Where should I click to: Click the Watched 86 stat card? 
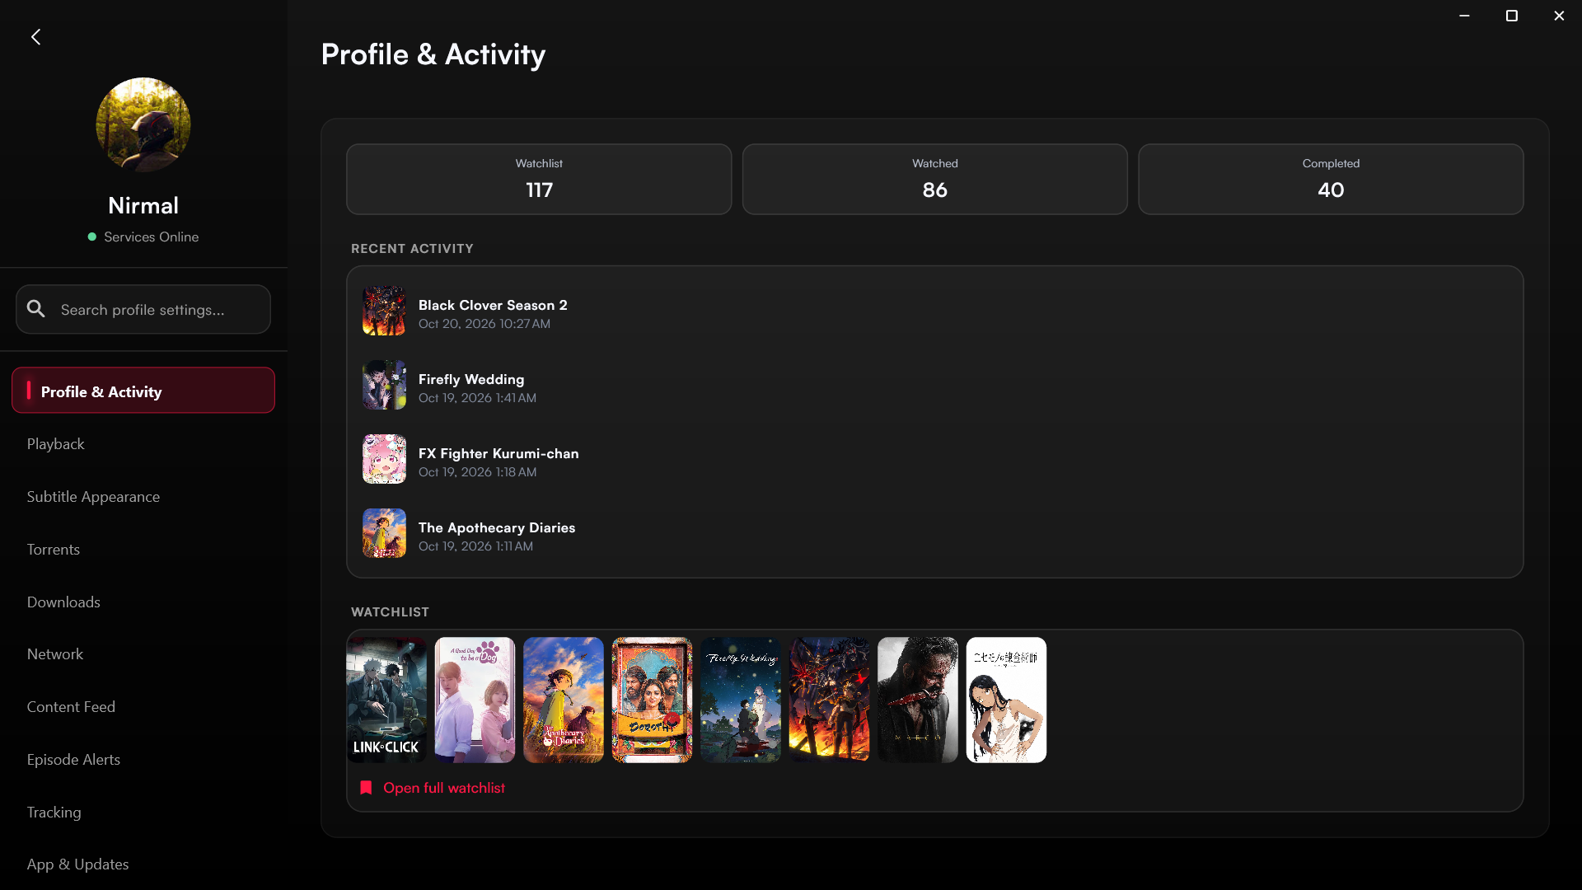pyautogui.click(x=935, y=180)
